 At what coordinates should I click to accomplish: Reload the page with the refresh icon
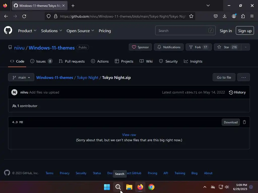(24, 16)
